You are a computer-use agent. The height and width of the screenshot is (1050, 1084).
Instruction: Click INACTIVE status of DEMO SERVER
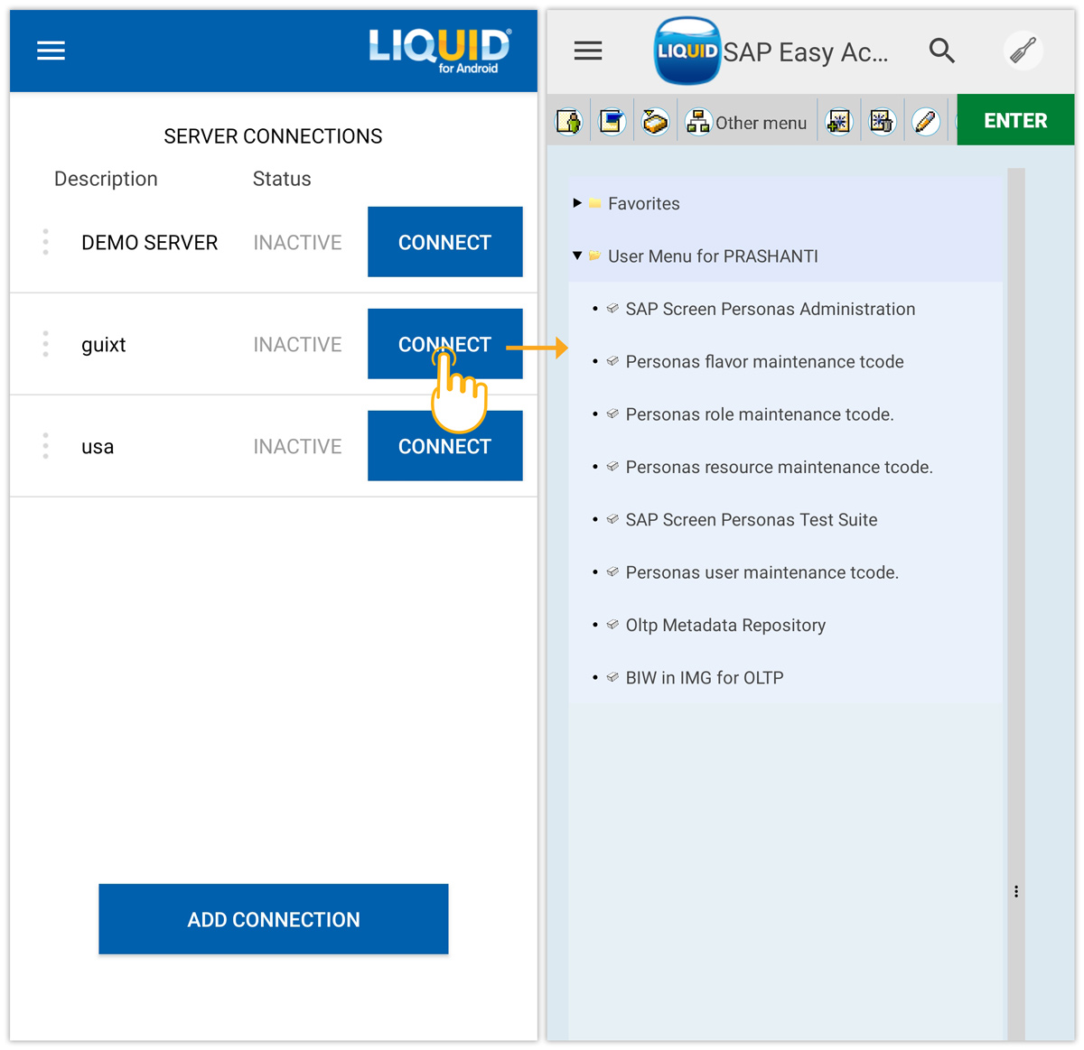tap(297, 243)
